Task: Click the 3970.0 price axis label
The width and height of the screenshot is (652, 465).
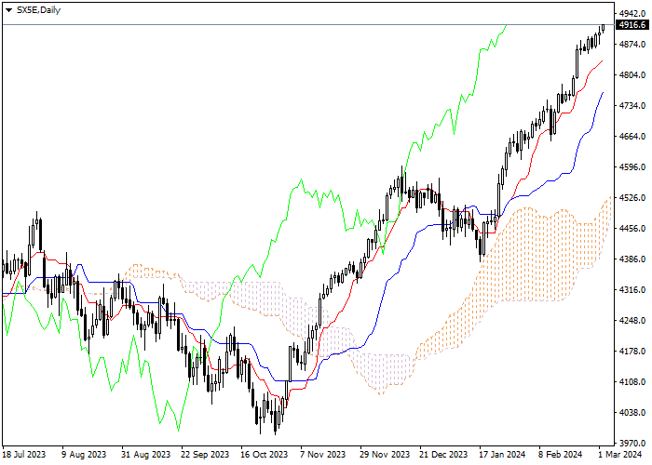Action: click(632, 444)
